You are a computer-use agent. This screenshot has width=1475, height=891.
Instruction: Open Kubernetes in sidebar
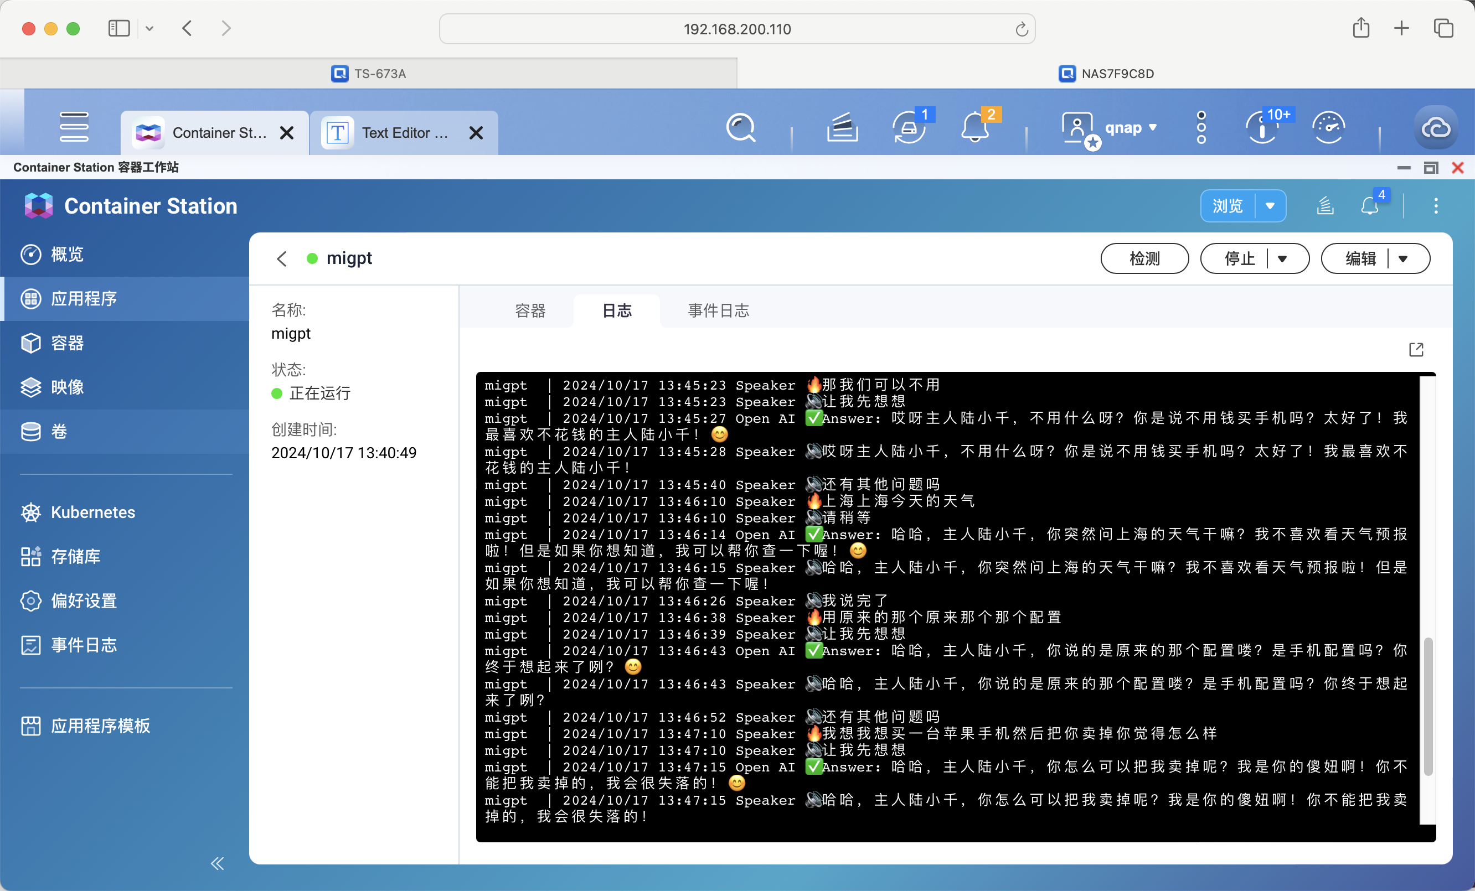tap(125, 512)
